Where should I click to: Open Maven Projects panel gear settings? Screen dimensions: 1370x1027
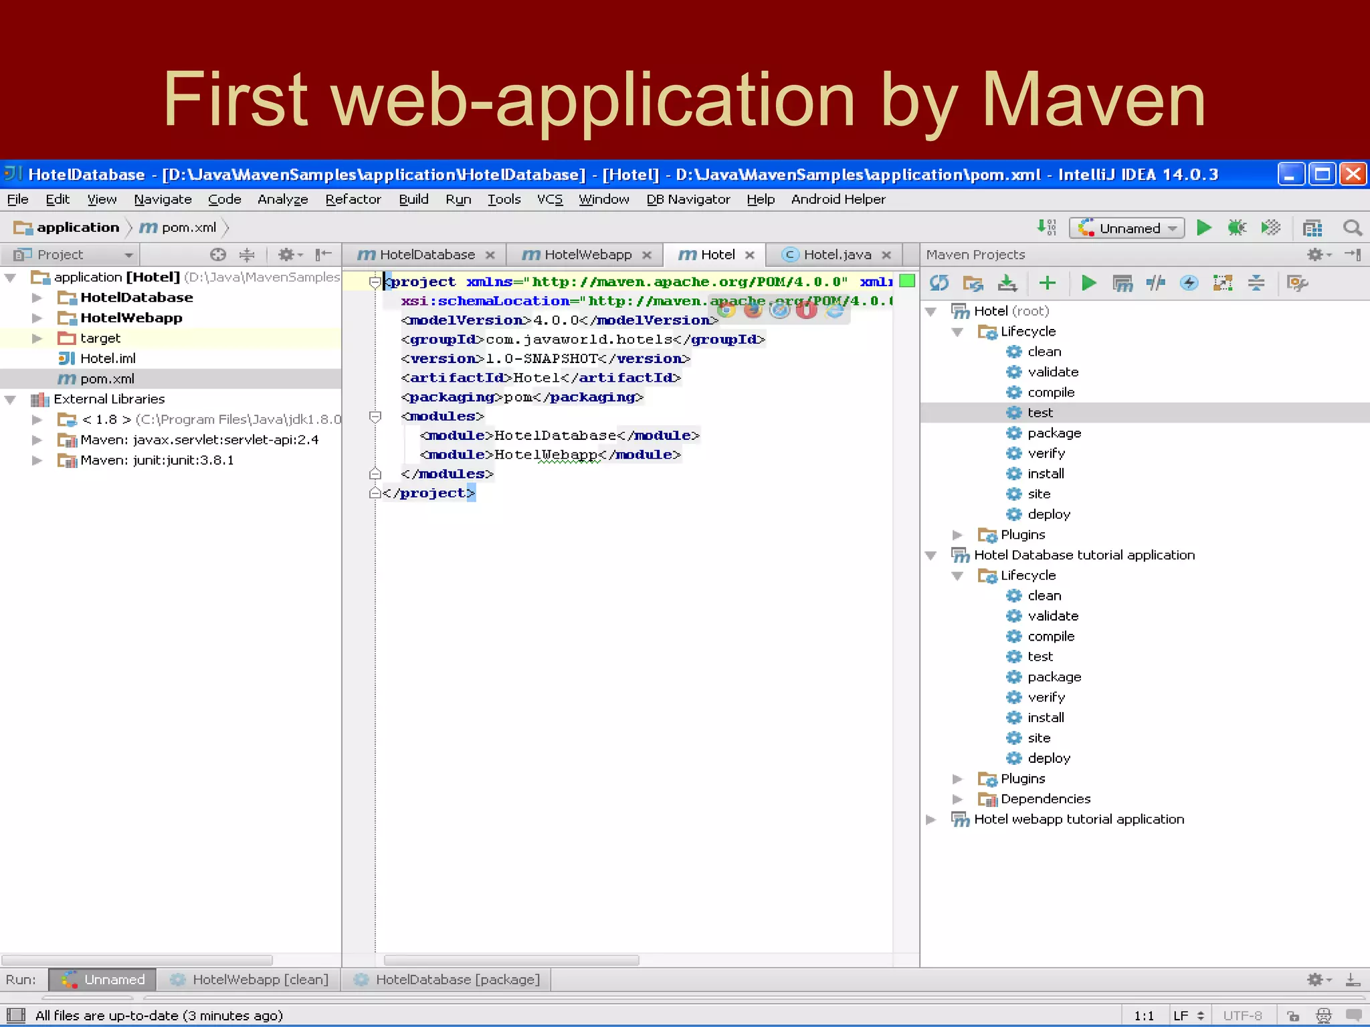pos(1318,255)
